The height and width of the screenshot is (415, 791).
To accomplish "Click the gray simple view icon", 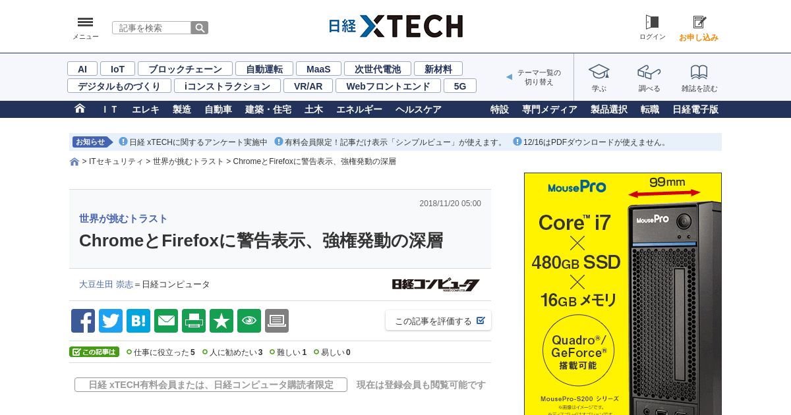I will (x=277, y=321).
